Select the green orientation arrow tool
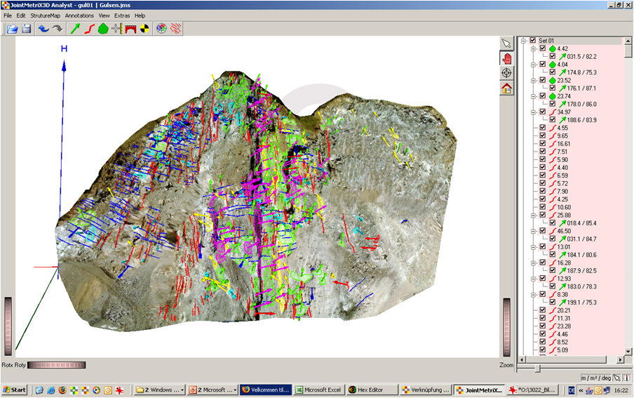 point(76,29)
